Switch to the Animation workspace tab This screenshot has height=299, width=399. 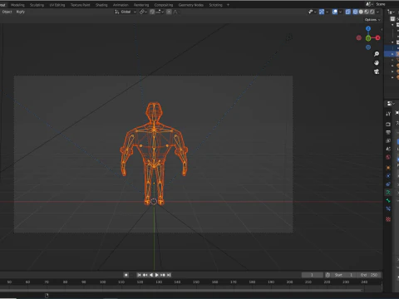click(x=121, y=5)
